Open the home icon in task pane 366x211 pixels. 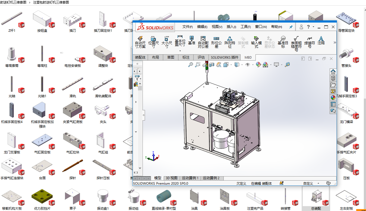coord(333,72)
